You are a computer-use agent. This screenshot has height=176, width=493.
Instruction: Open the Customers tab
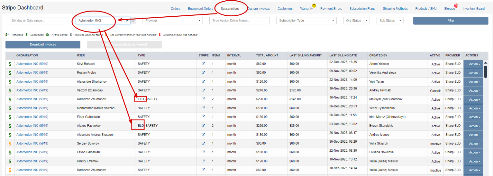[285, 9]
